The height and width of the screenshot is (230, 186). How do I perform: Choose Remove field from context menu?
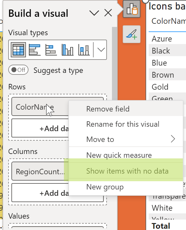[x=126, y=109]
